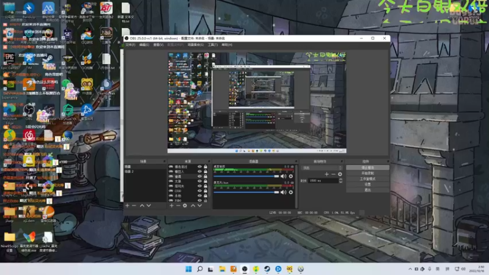Image resolution: width=489 pixels, height=275 pixels.
Task: Open the 工具(T) menu
Action: click(213, 45)
